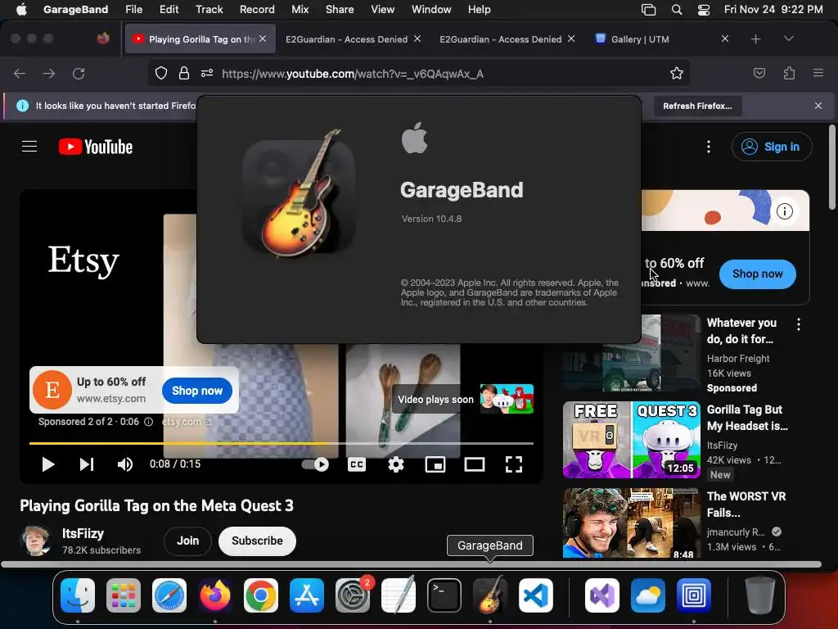Launch Google Chrome from the Dock

point(261,595)
